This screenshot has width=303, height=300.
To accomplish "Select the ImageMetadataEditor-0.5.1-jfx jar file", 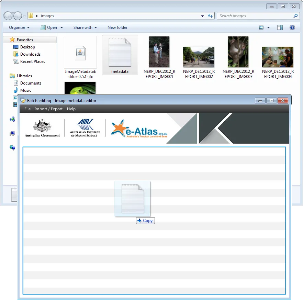I will pyautogui.click(x=80, y=58).
